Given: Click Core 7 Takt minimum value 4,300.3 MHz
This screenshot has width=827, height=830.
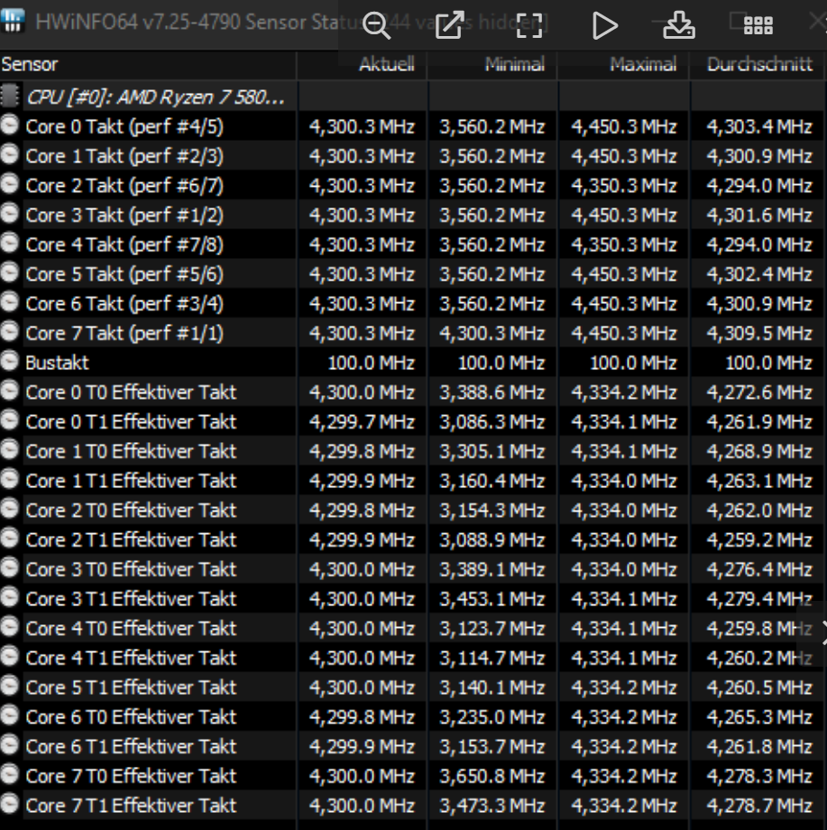Looking at the screenshot, I should coord(492,334).
